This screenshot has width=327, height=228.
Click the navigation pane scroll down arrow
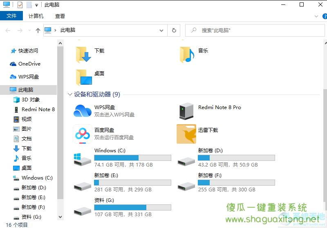pyautogui.click(x=60, y=217)
